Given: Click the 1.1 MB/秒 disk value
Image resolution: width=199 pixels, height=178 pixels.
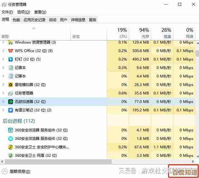Looking at the screenshot, I should click(162, 147).
